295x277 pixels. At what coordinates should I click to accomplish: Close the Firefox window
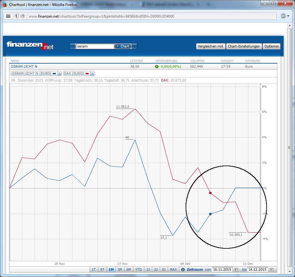click(x=285, y=3)
